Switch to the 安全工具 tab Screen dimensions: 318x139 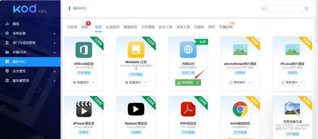click(x=165, y=27)
